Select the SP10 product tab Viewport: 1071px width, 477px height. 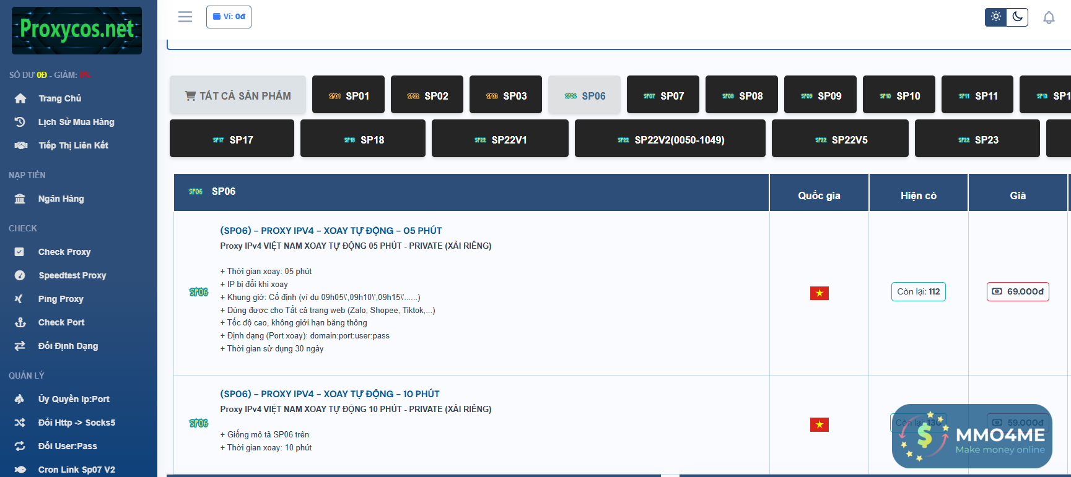click(x=899, y=95)
